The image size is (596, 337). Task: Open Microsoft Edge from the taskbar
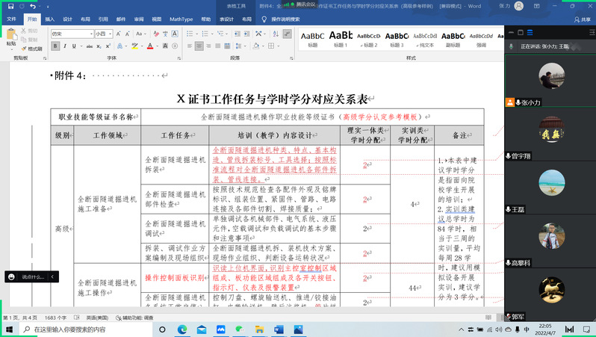(182, 329)
